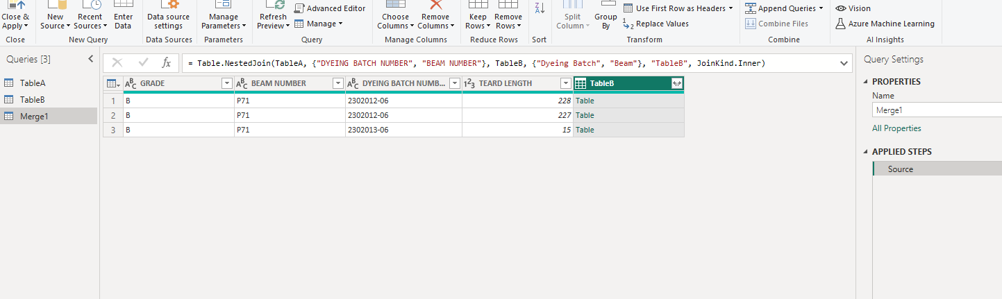
Task: Select cell 2302013-06
Action: point(403,130)
